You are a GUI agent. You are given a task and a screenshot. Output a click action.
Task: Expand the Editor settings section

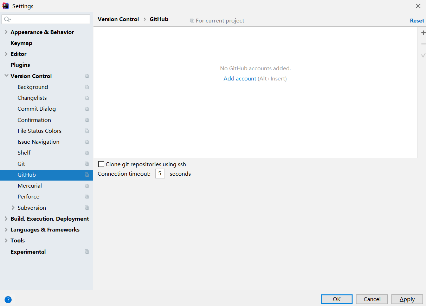point(6,54)
